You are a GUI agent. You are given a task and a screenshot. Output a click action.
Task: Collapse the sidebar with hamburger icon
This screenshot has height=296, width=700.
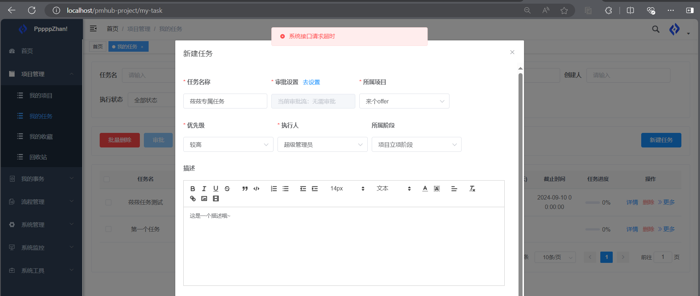pos(93,28)
